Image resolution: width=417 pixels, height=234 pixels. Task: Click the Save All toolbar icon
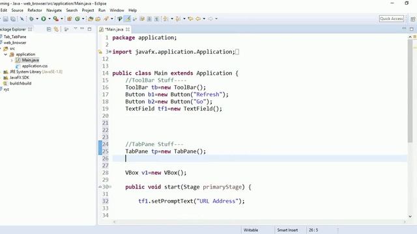click(x=13, y=19)
